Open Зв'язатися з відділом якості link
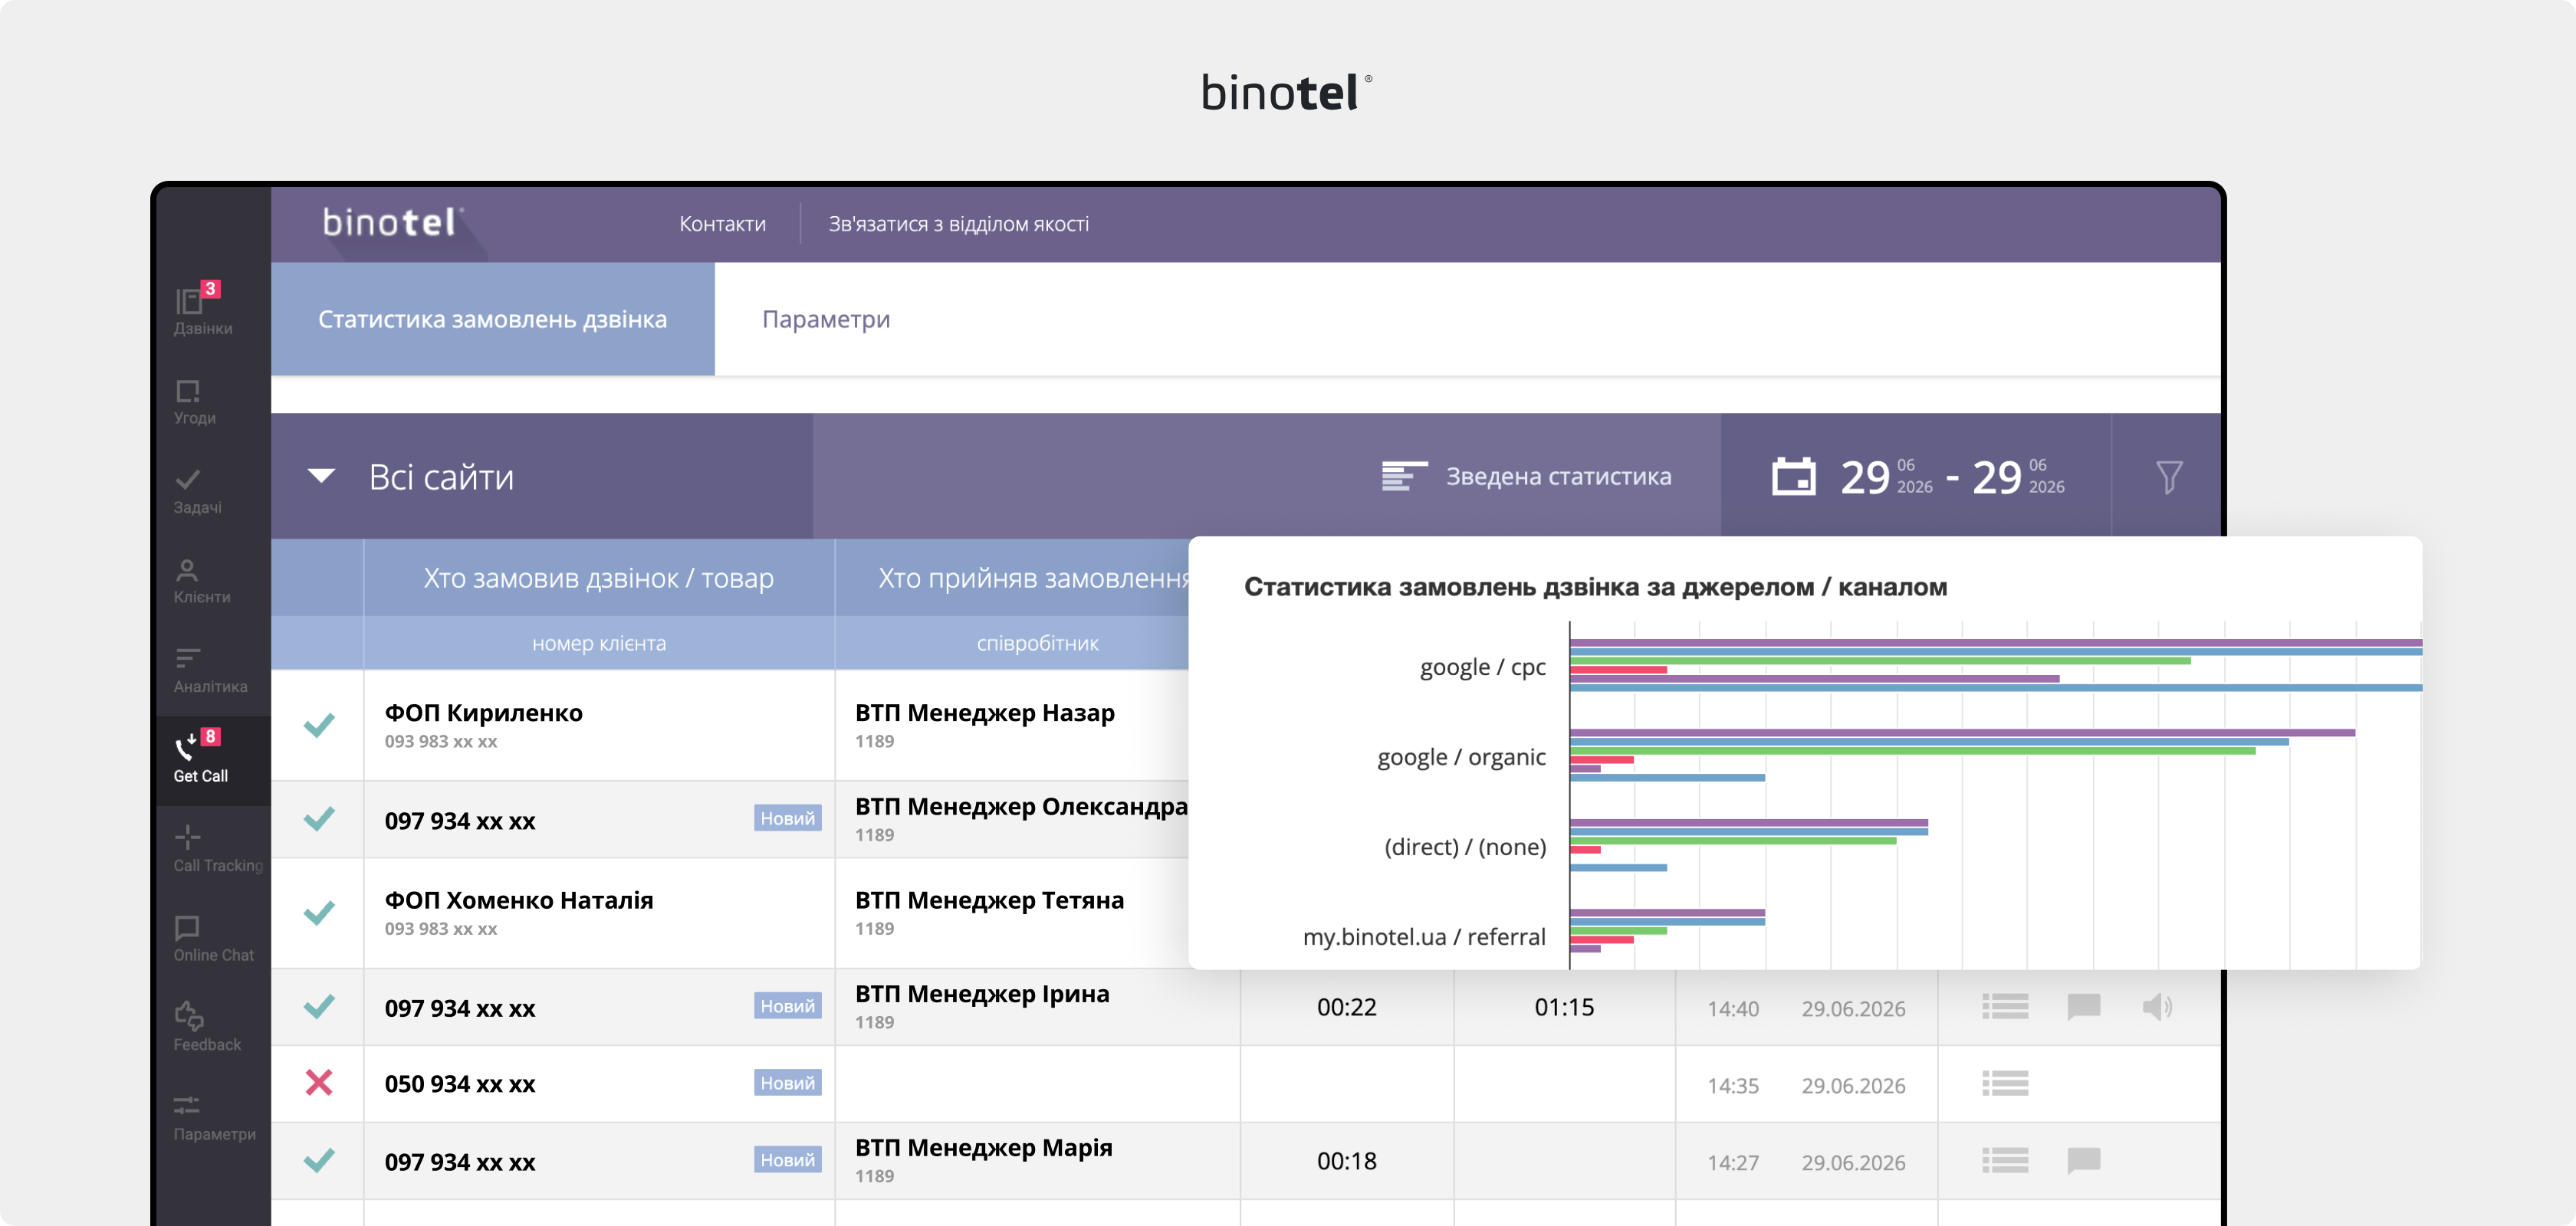The width and height of the screenshot is (2576, 1226). point(958,224)
